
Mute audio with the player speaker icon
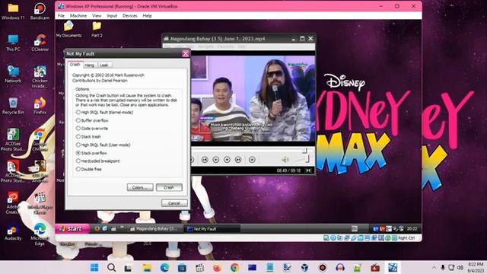click(x=285, y=160)
